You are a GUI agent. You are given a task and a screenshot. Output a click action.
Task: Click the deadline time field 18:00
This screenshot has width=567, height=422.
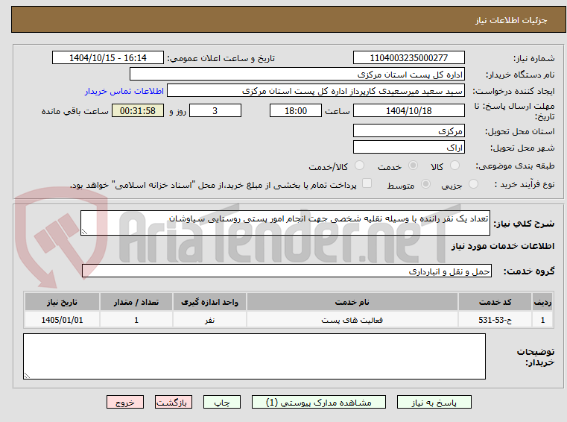296,111
